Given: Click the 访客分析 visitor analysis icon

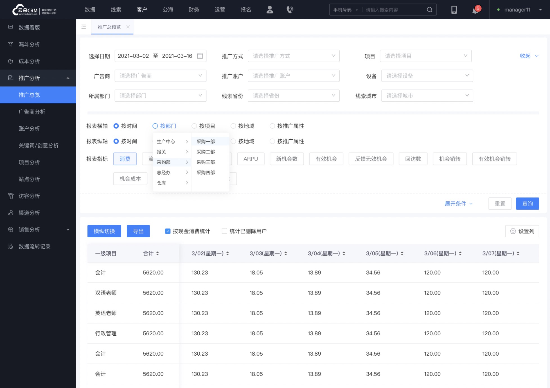Looking at the screenshot, I should point(10,196).
